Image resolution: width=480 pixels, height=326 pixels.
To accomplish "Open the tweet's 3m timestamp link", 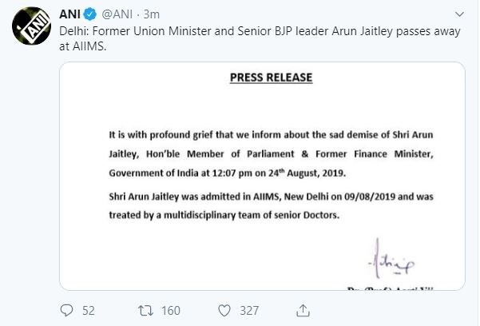I will pyautogui.click(x=155, y=14).
